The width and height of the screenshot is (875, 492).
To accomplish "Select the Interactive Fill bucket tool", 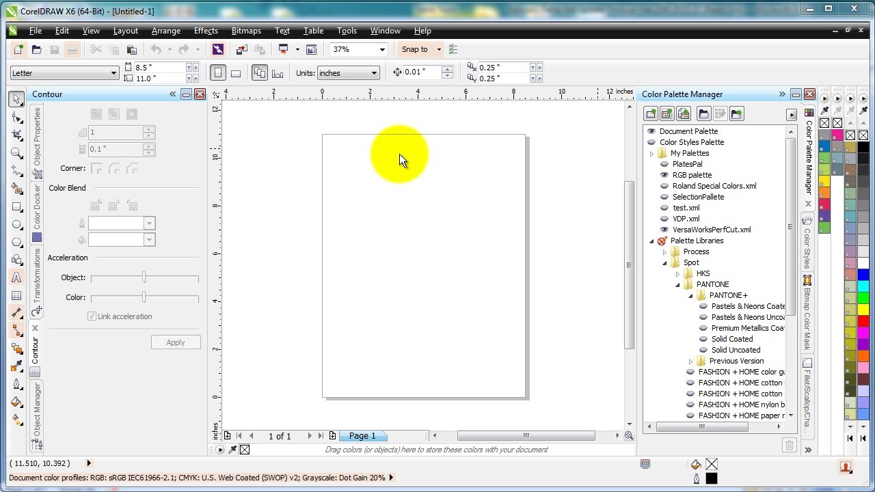I will 16,420.
